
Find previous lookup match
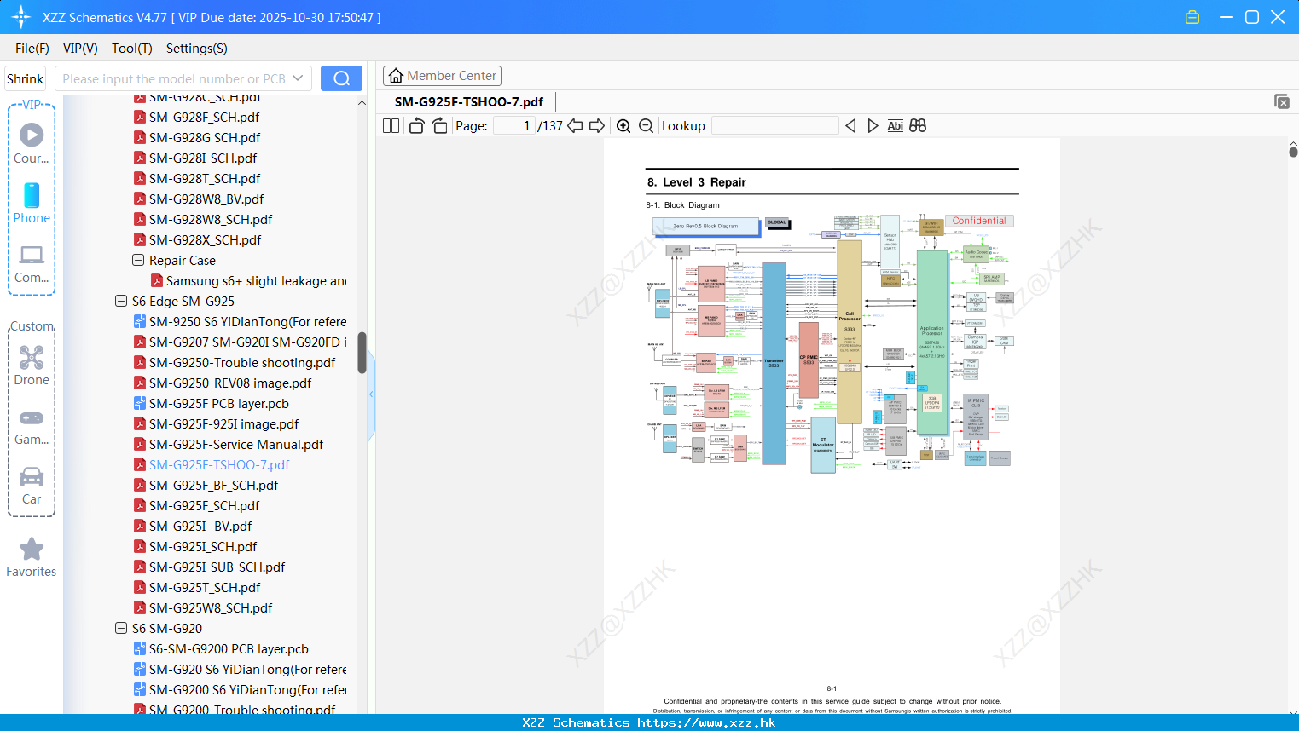coord(850,126)
